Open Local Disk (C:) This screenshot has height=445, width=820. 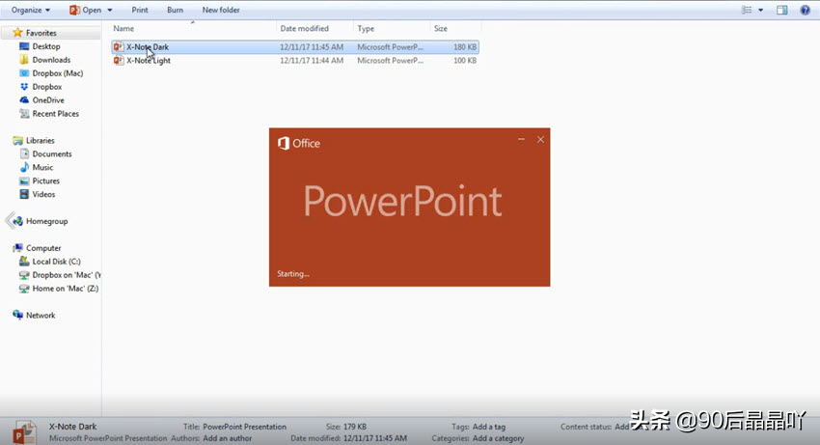(57, 262)
